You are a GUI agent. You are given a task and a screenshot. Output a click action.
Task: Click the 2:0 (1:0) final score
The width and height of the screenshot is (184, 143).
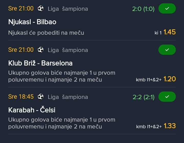[143, 9]
